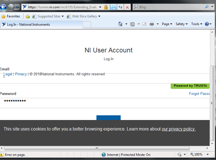Click the Home page icon
The width and height of the screenshot is (216, 160).
(x=120, y=24)
